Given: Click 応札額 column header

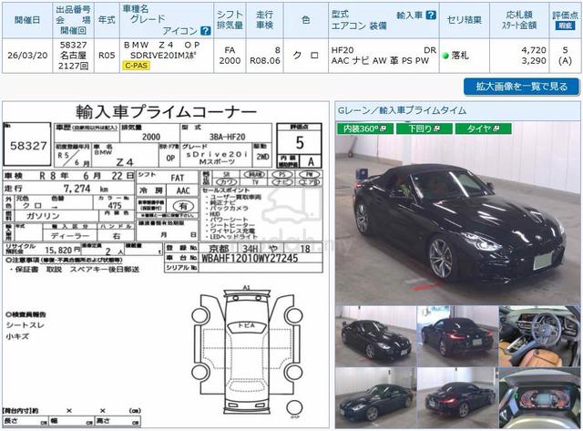Looking at the screenshot, I should 519,15.
